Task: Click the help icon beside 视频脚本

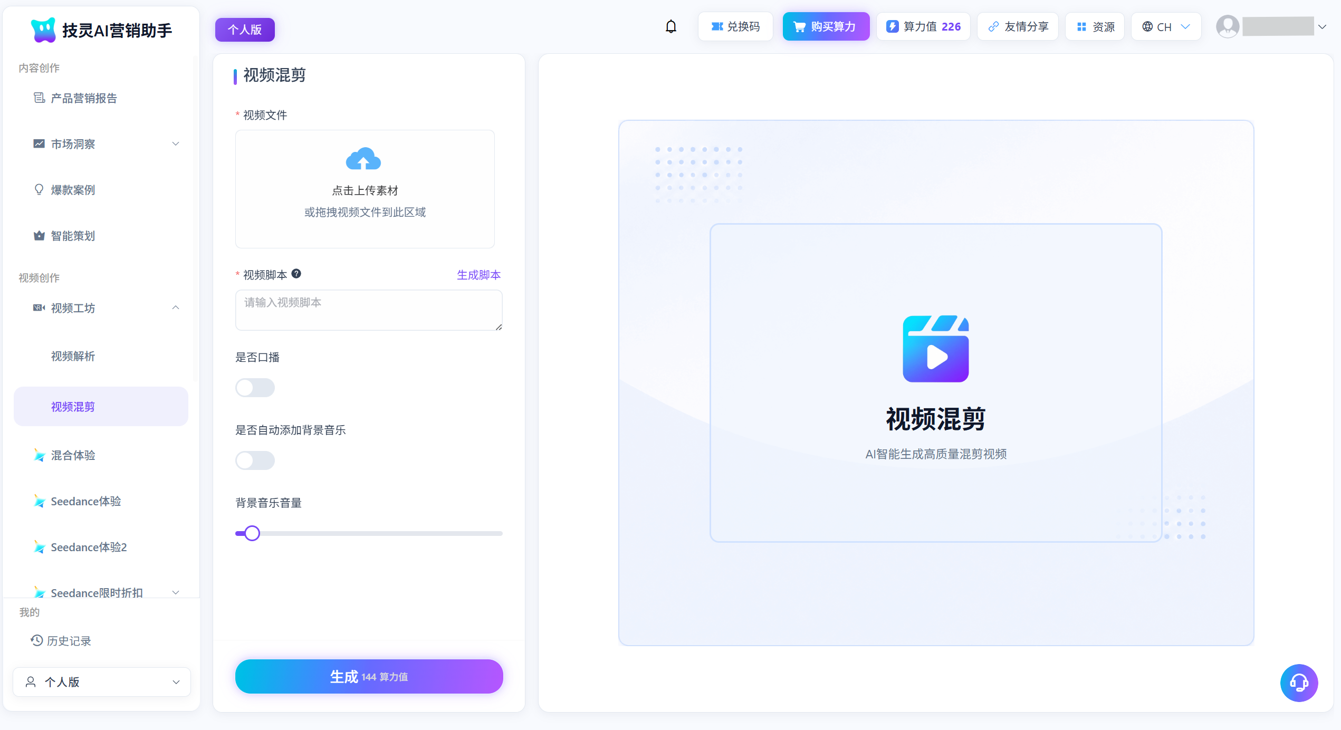Action: point(296,274)
